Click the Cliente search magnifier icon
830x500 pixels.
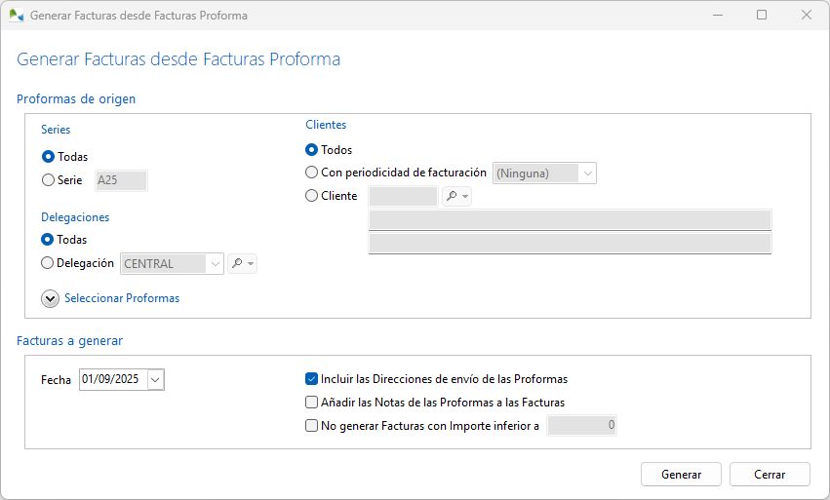(451, 196)
